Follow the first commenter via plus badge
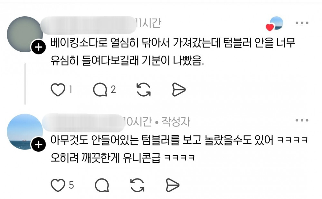 click(38, 47)
